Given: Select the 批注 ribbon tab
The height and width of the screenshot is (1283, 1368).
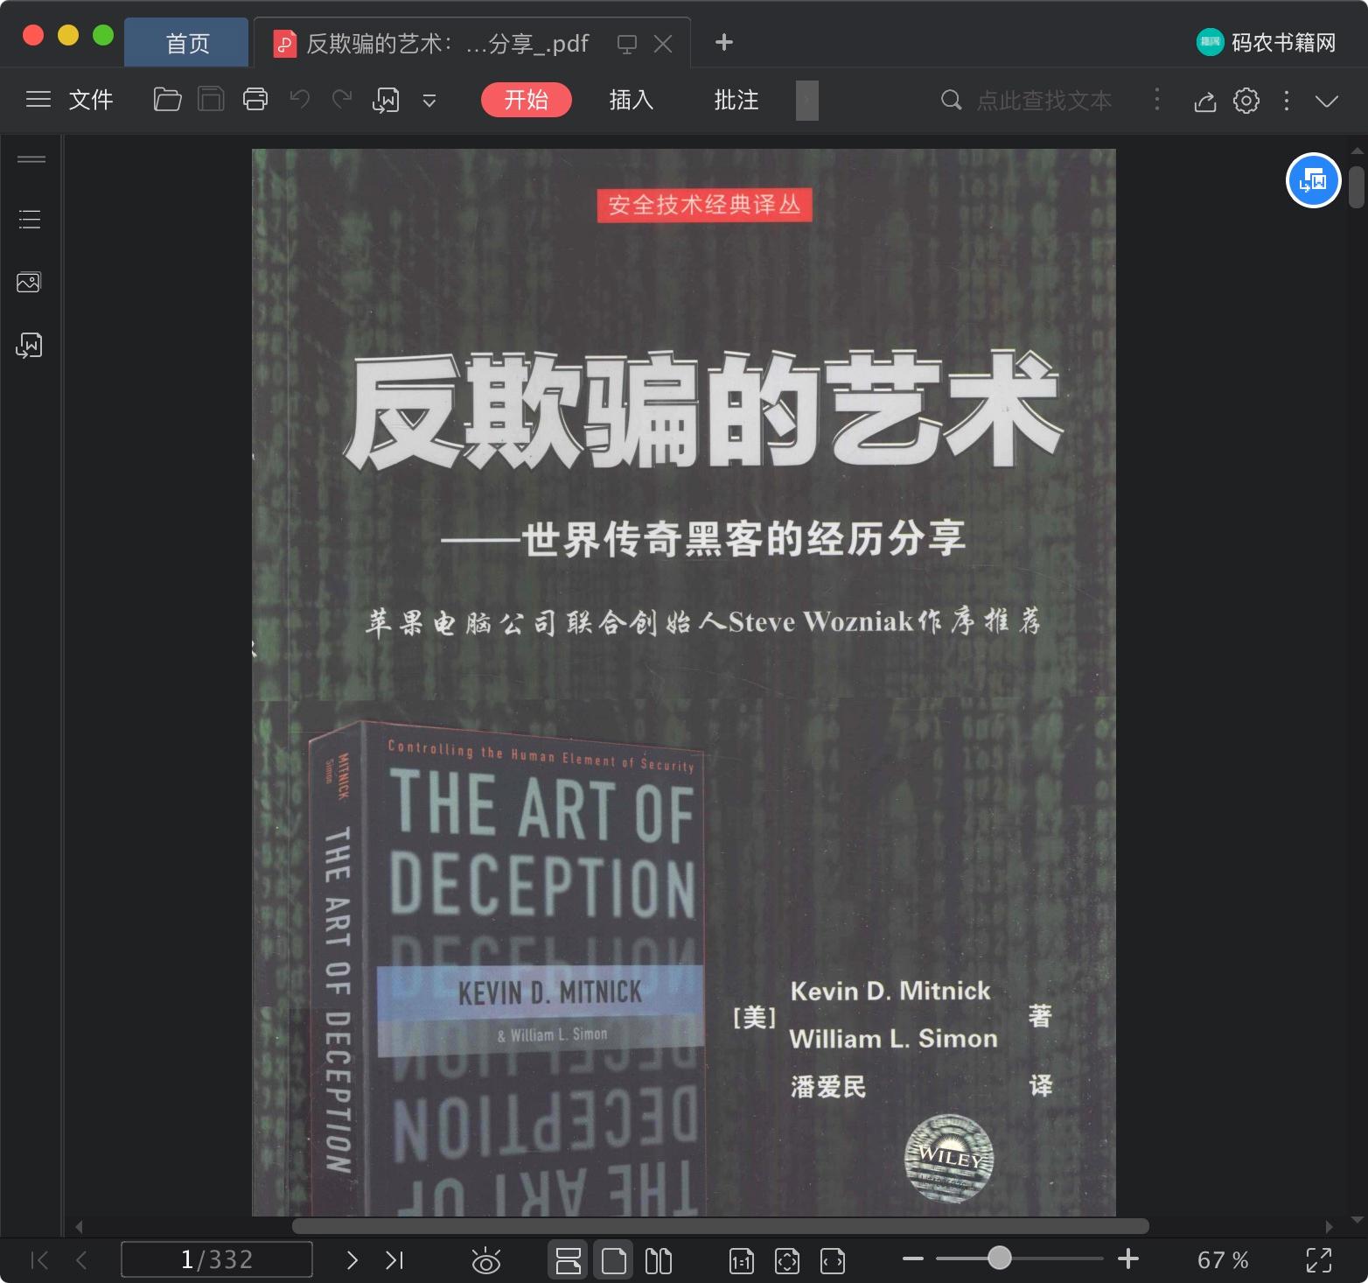Looking at the screenshot, I should point(736,100).
